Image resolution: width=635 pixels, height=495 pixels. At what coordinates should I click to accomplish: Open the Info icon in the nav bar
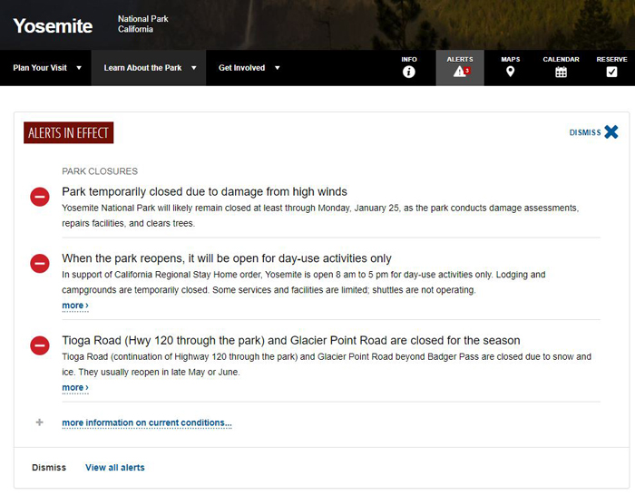[408, 72]
